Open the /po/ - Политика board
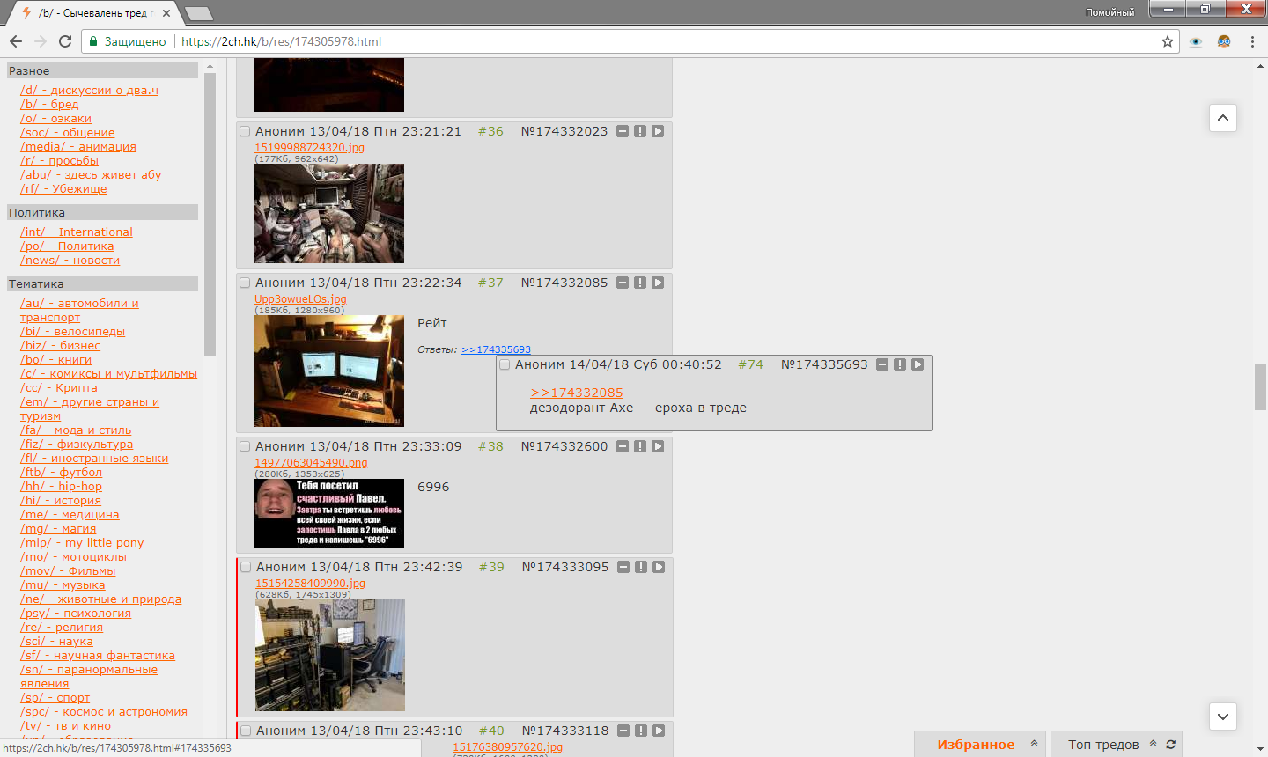Viewport: 1268px width, 757px height. point(67,246)
